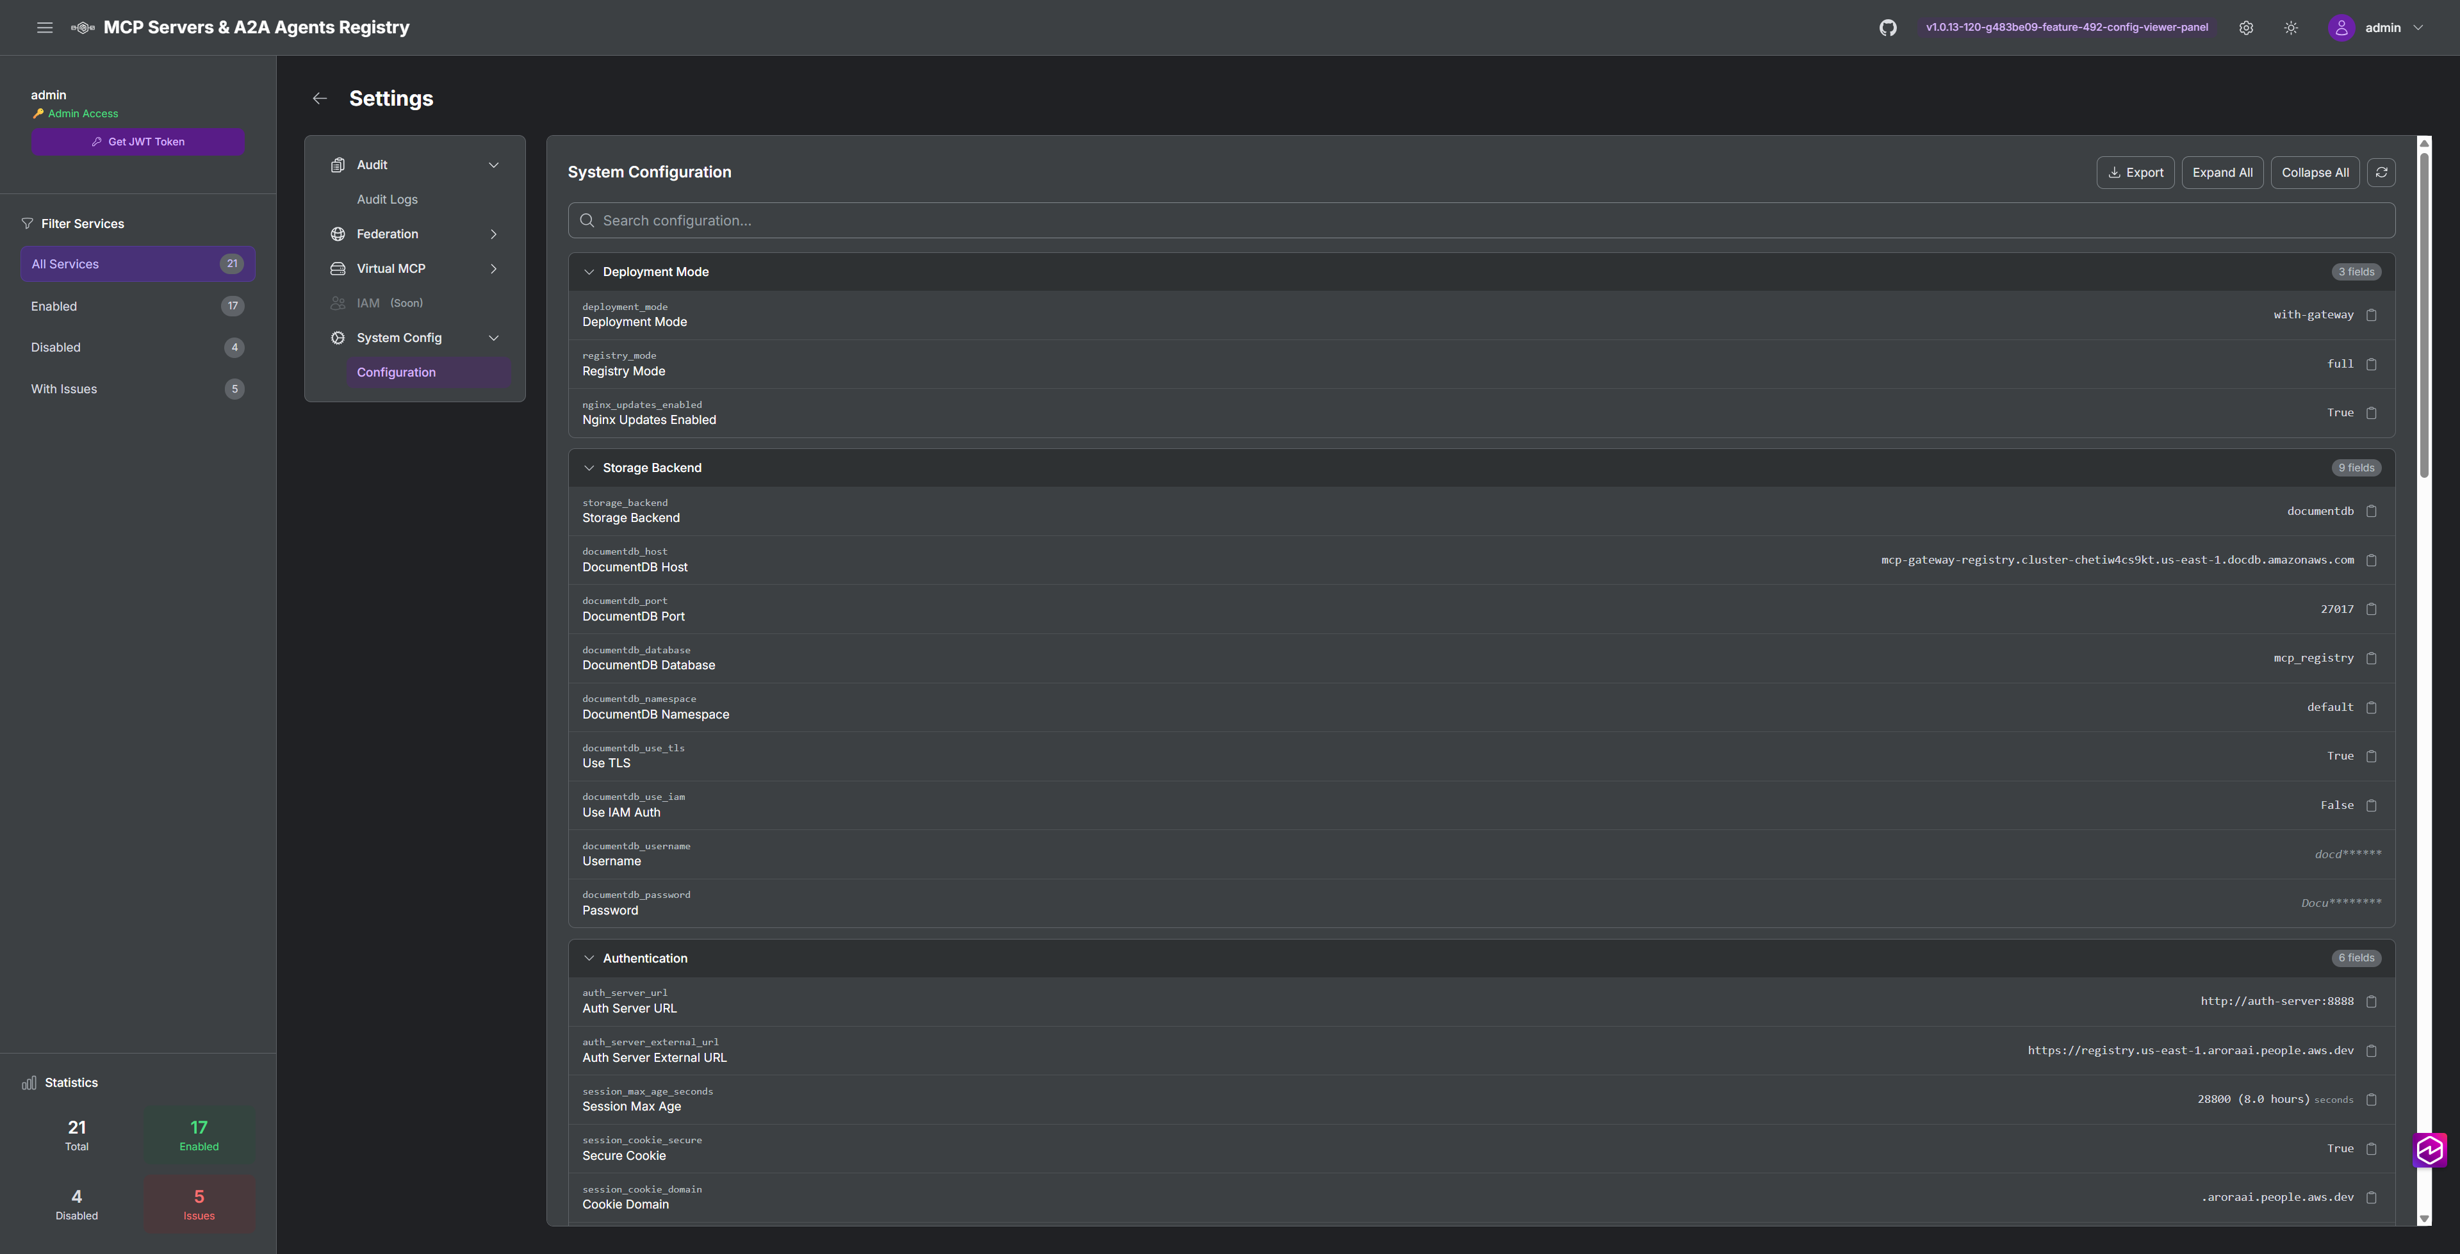2460x1254 pixels.
Task: Toggle the light/dark theme
Action: (x=2290, y=27)
